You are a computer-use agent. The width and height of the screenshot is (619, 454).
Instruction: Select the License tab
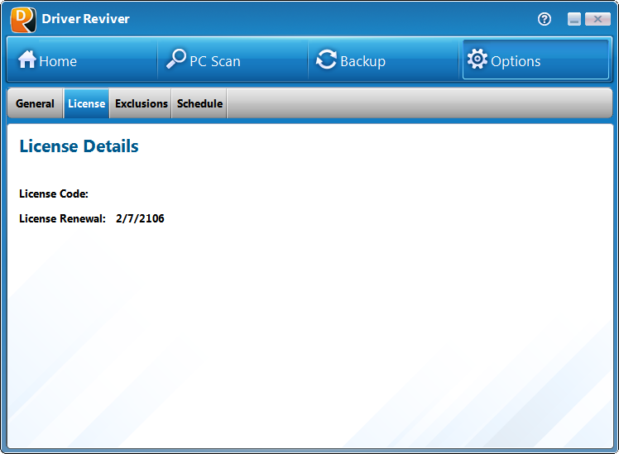click(86, 103)
